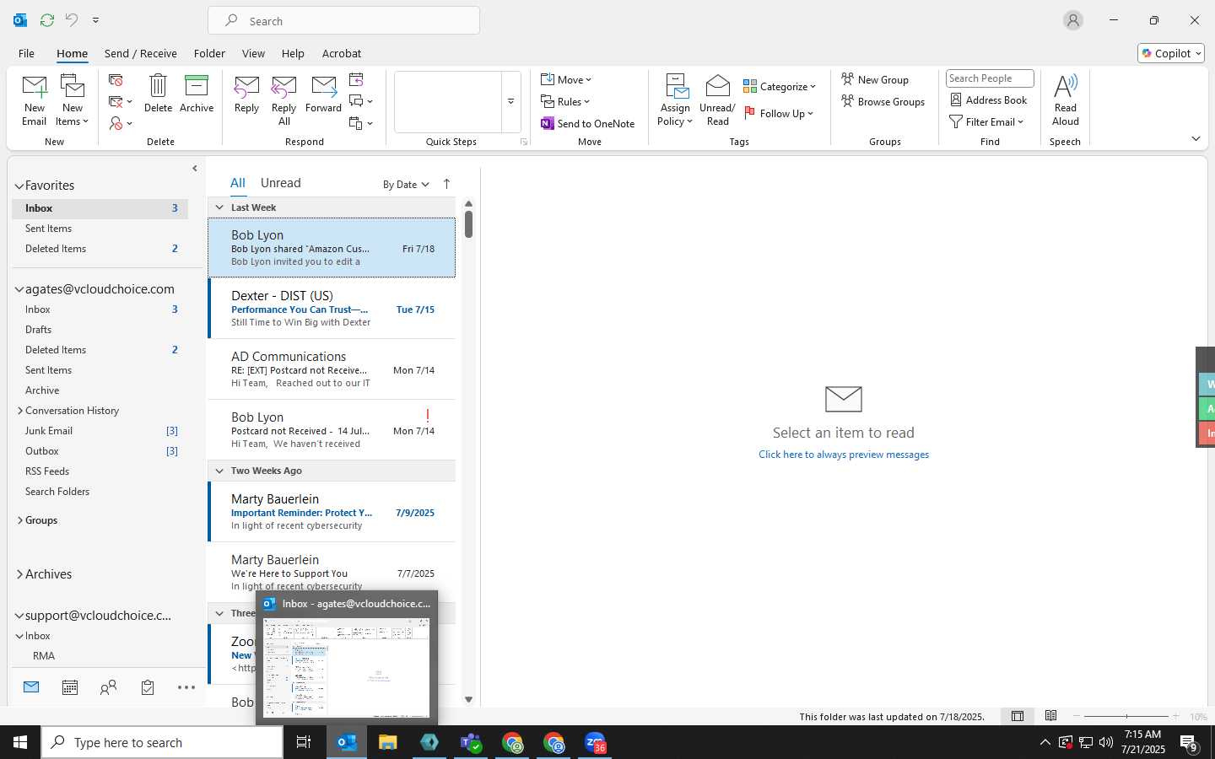
Task: Open Dexter - DIST (US) email
Action: click(x=332, y=309)
